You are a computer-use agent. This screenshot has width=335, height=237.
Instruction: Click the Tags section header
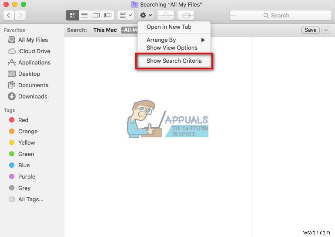10,110
